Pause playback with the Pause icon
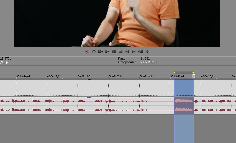Screen dimensions: 236x143 (x=114, y=52)
